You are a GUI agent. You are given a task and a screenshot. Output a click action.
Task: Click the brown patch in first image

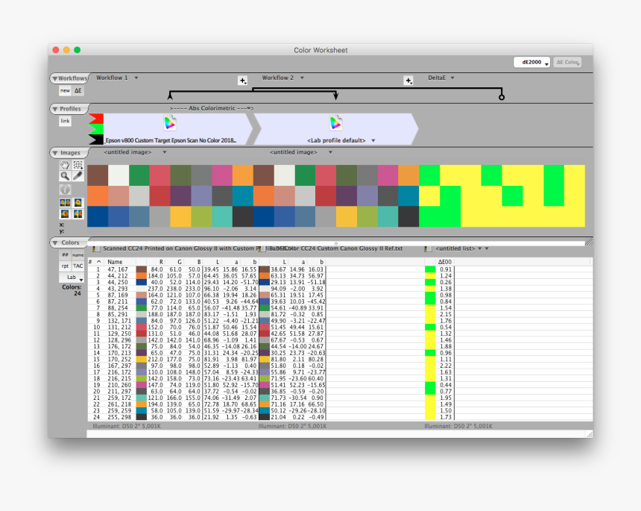(98, 175)
